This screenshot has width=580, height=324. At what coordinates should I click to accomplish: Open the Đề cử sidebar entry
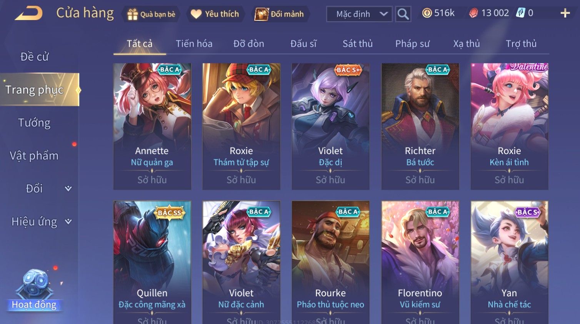[x=34, y=56]
